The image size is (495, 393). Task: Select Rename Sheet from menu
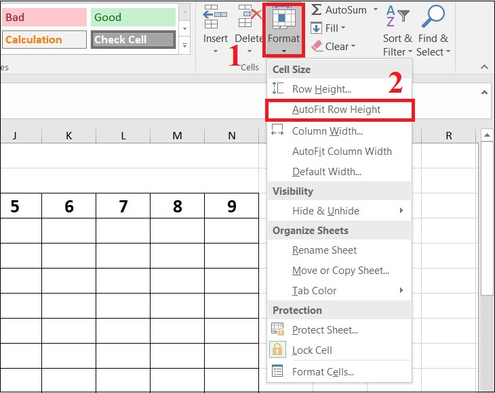click(x=324, y=250)
